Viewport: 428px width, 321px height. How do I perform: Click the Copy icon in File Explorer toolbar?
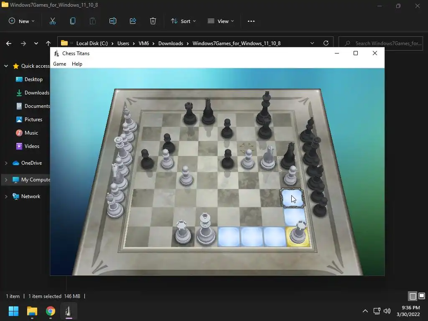[x=73, y=21]
